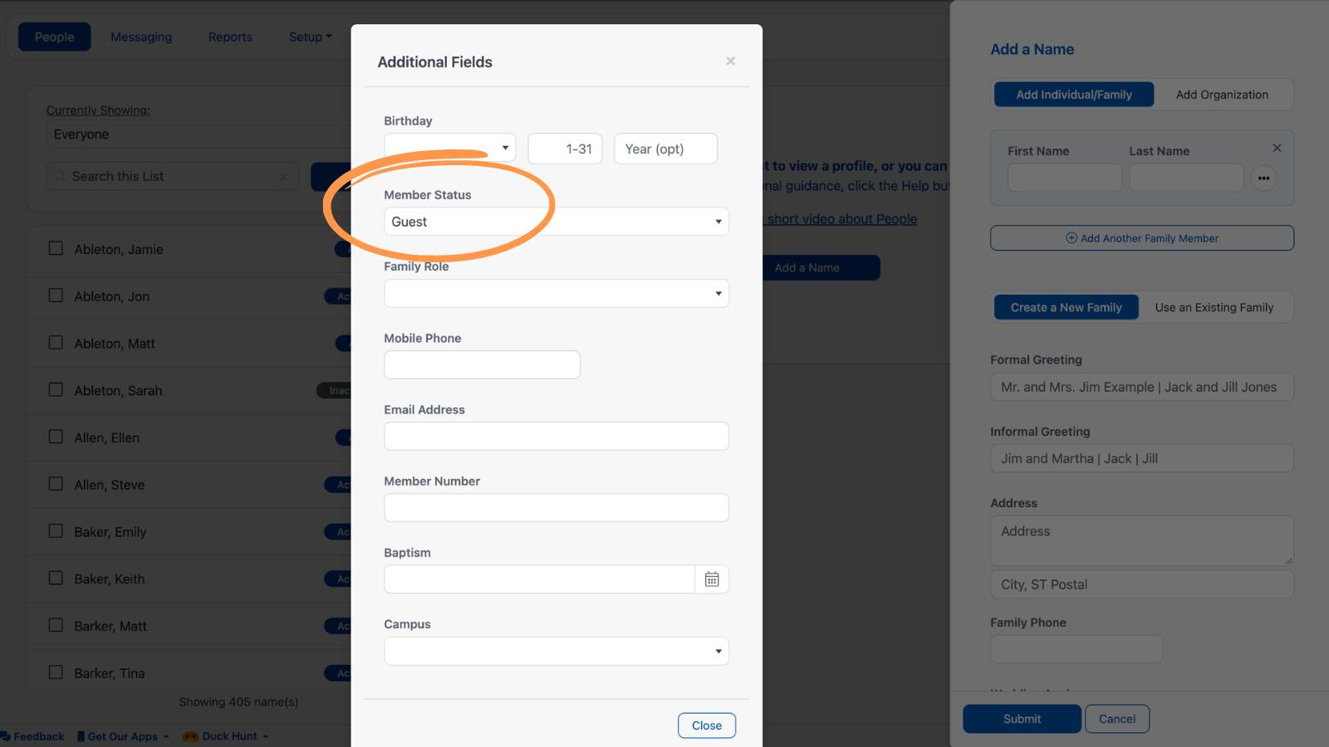Screen dimensions: 1329x747
Task: Click the Feedback chat icon link
Action: click(x=32, y=736)
